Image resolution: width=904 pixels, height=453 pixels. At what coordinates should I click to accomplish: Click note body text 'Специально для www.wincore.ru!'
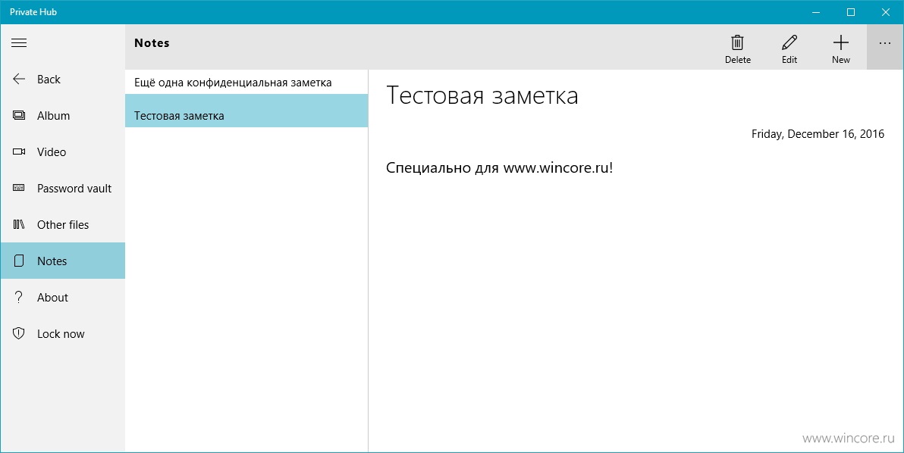499,168
